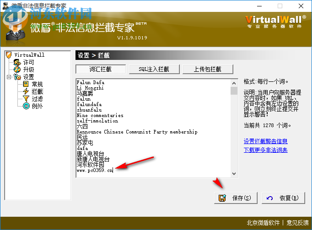Click the word list scroll up arrow
The image size is (312, 230).
point(234,83)
